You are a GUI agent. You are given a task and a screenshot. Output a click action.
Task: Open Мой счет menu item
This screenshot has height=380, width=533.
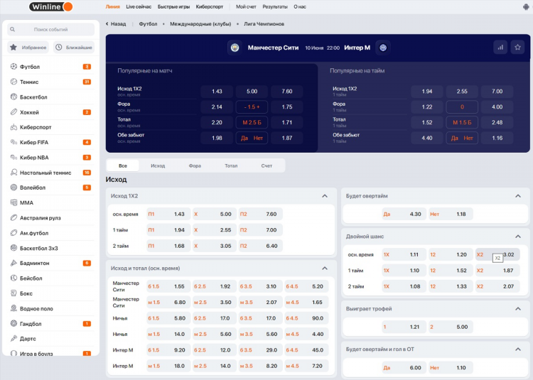pos(246,7)
